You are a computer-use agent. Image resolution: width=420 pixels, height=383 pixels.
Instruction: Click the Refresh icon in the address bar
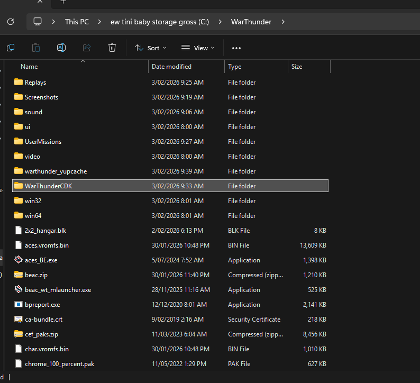10,22
